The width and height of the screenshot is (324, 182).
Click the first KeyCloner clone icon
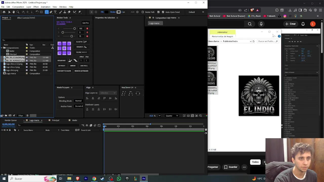pyautogui.click(x=124, y=93)
